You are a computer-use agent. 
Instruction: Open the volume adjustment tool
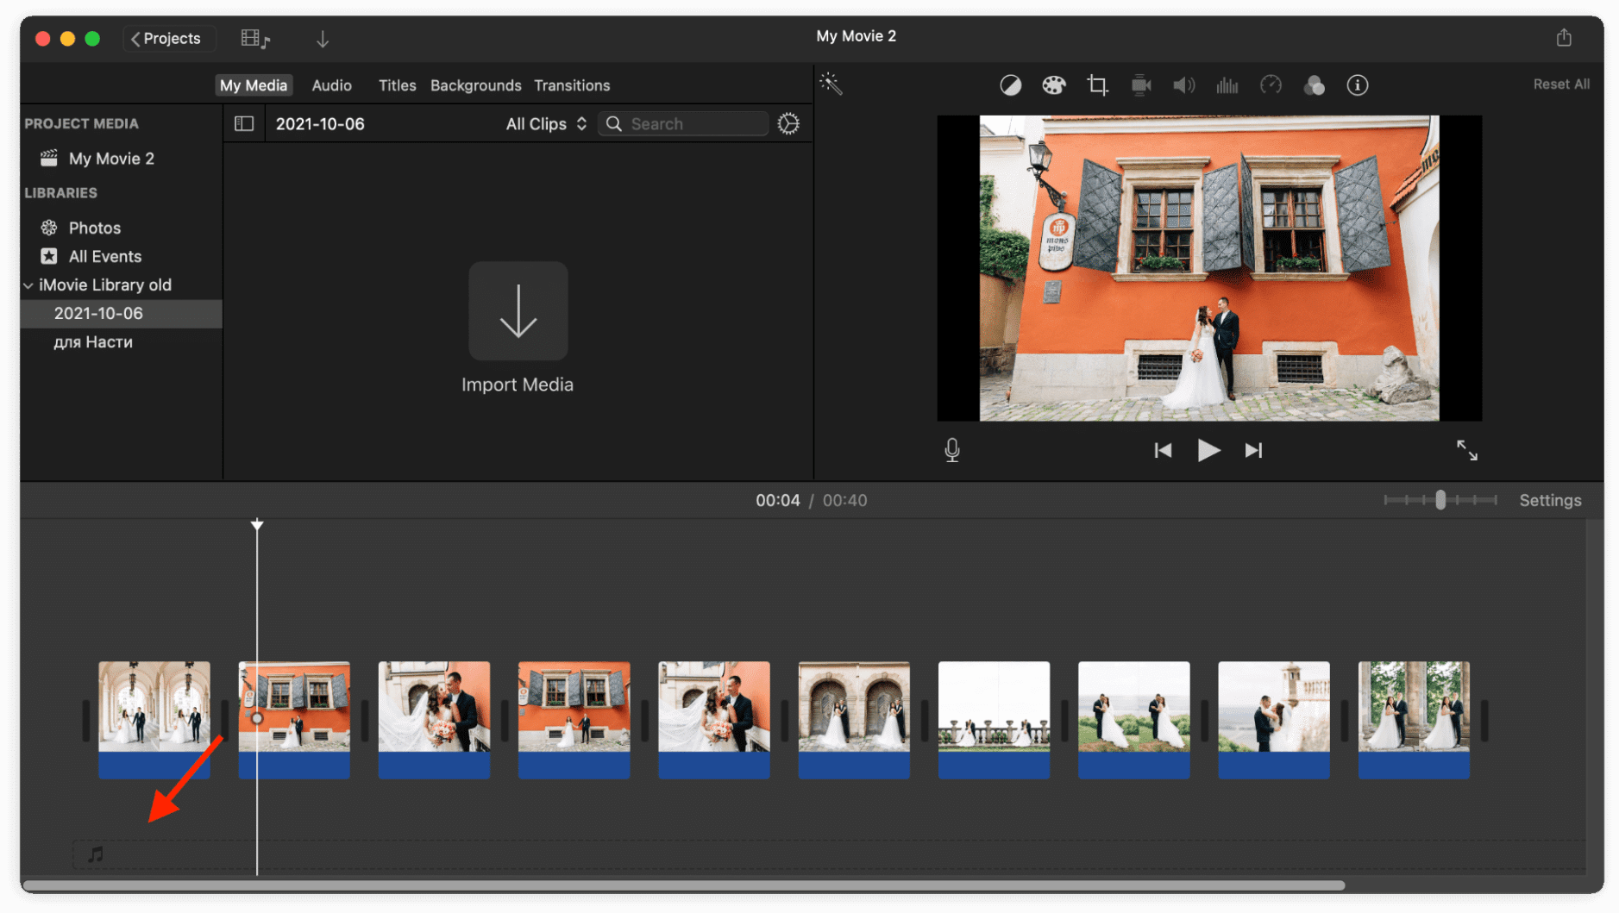point(1183,85)
